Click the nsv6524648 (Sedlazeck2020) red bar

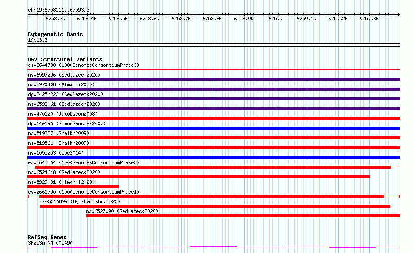(199, 177)
